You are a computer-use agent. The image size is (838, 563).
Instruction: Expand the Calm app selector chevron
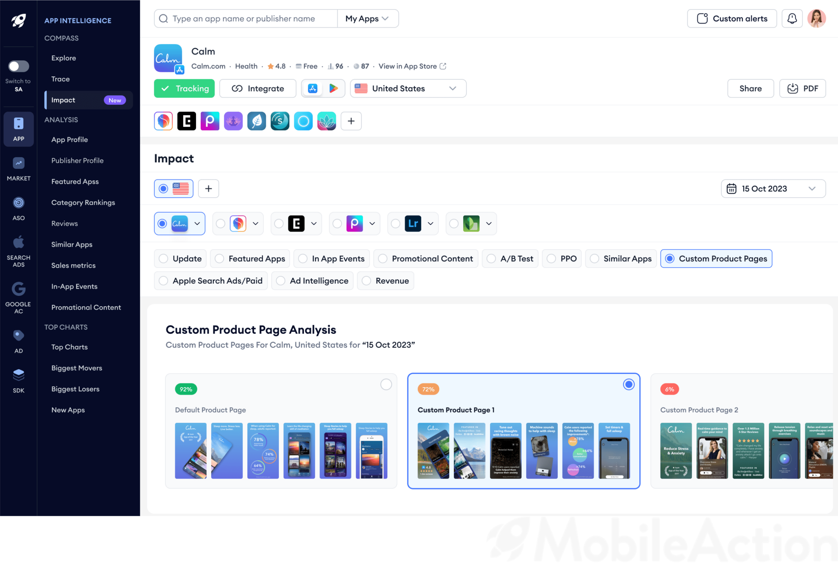point(197,224)
